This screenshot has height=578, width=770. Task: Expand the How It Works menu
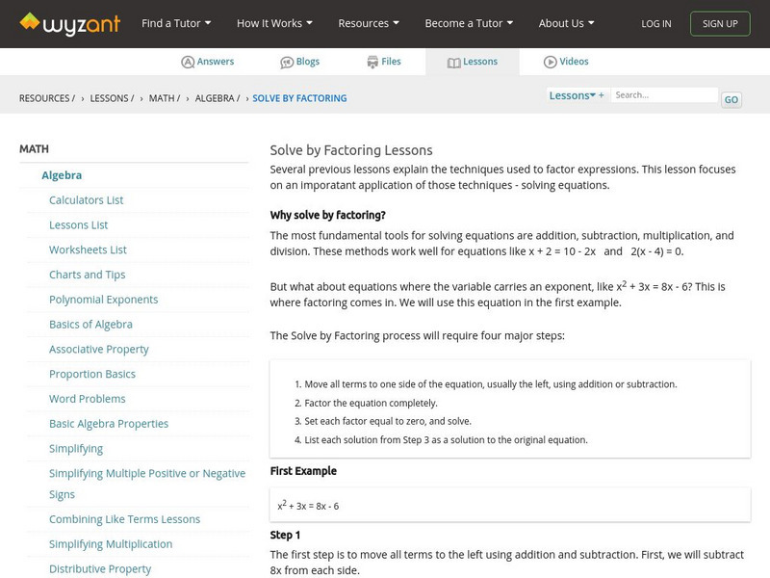(275, 23)
